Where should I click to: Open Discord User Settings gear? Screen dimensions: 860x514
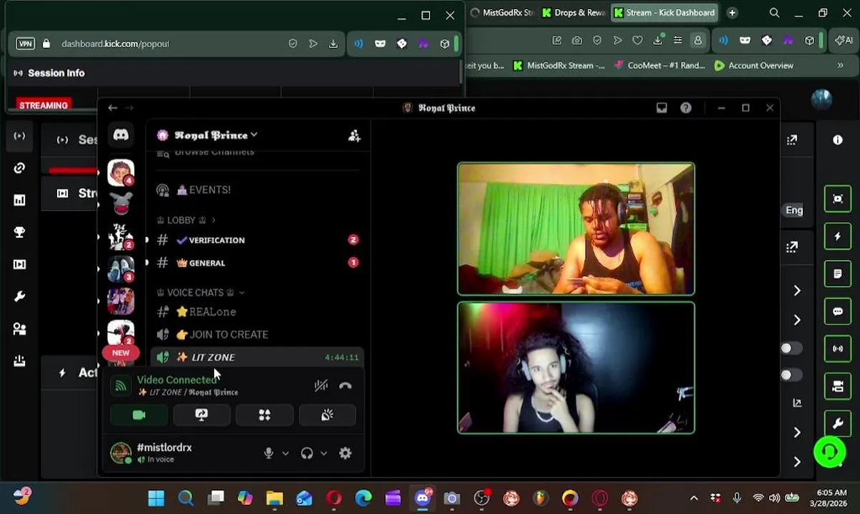[x=345, y=453]
